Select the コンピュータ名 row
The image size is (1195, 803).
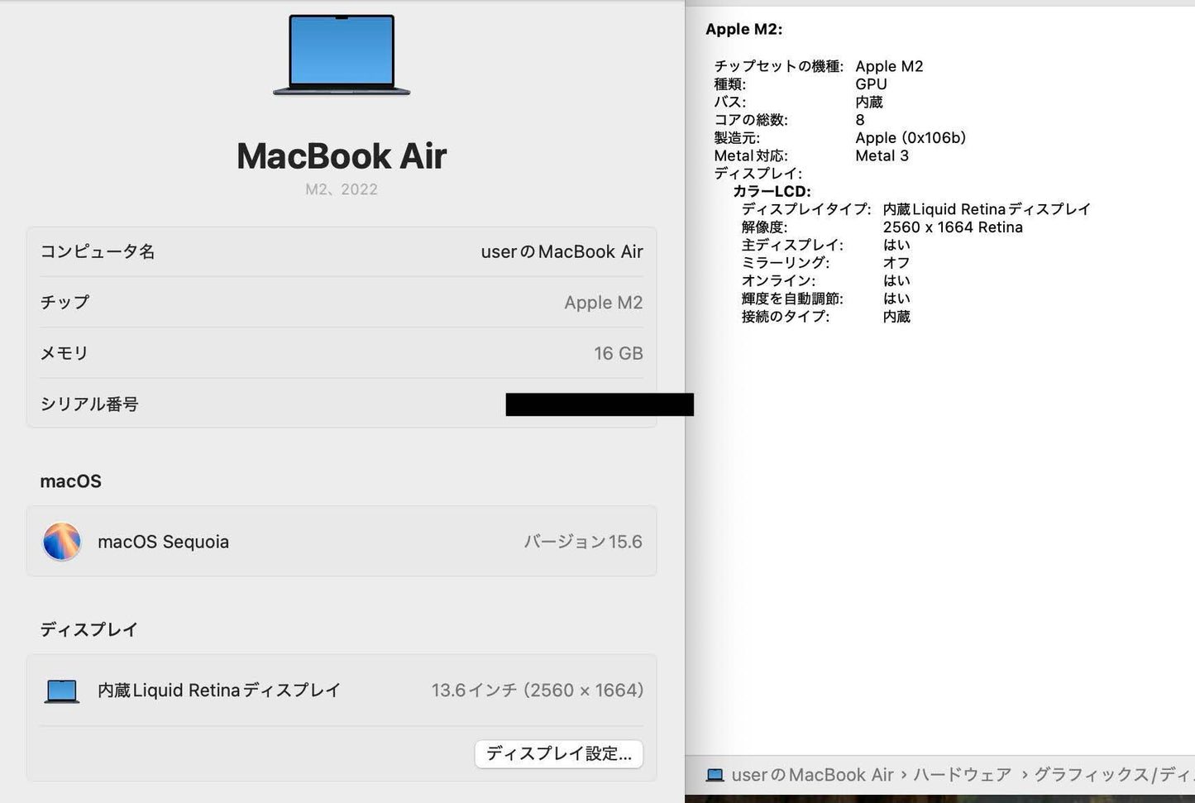click(x=98, y=251)
